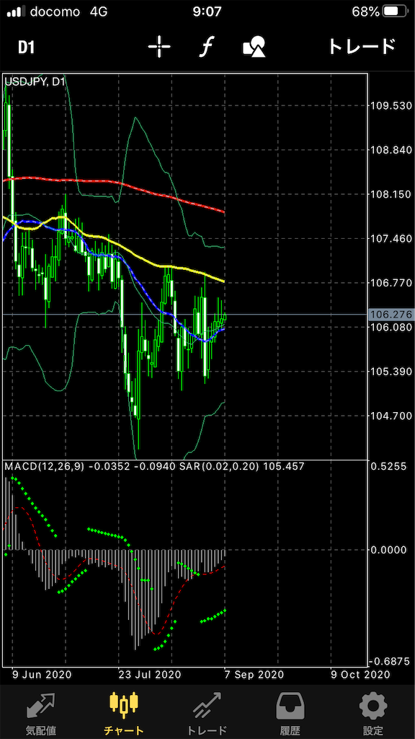Tap the battery icon in status bar
The image size is (415, 739).
tap(396, 12)
